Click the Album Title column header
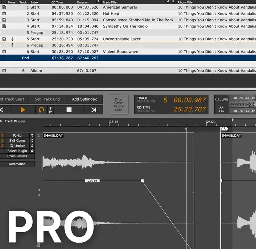 tap(185, 2)
